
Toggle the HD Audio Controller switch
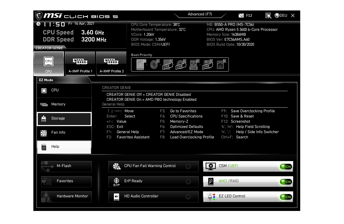tap(188, 197)
